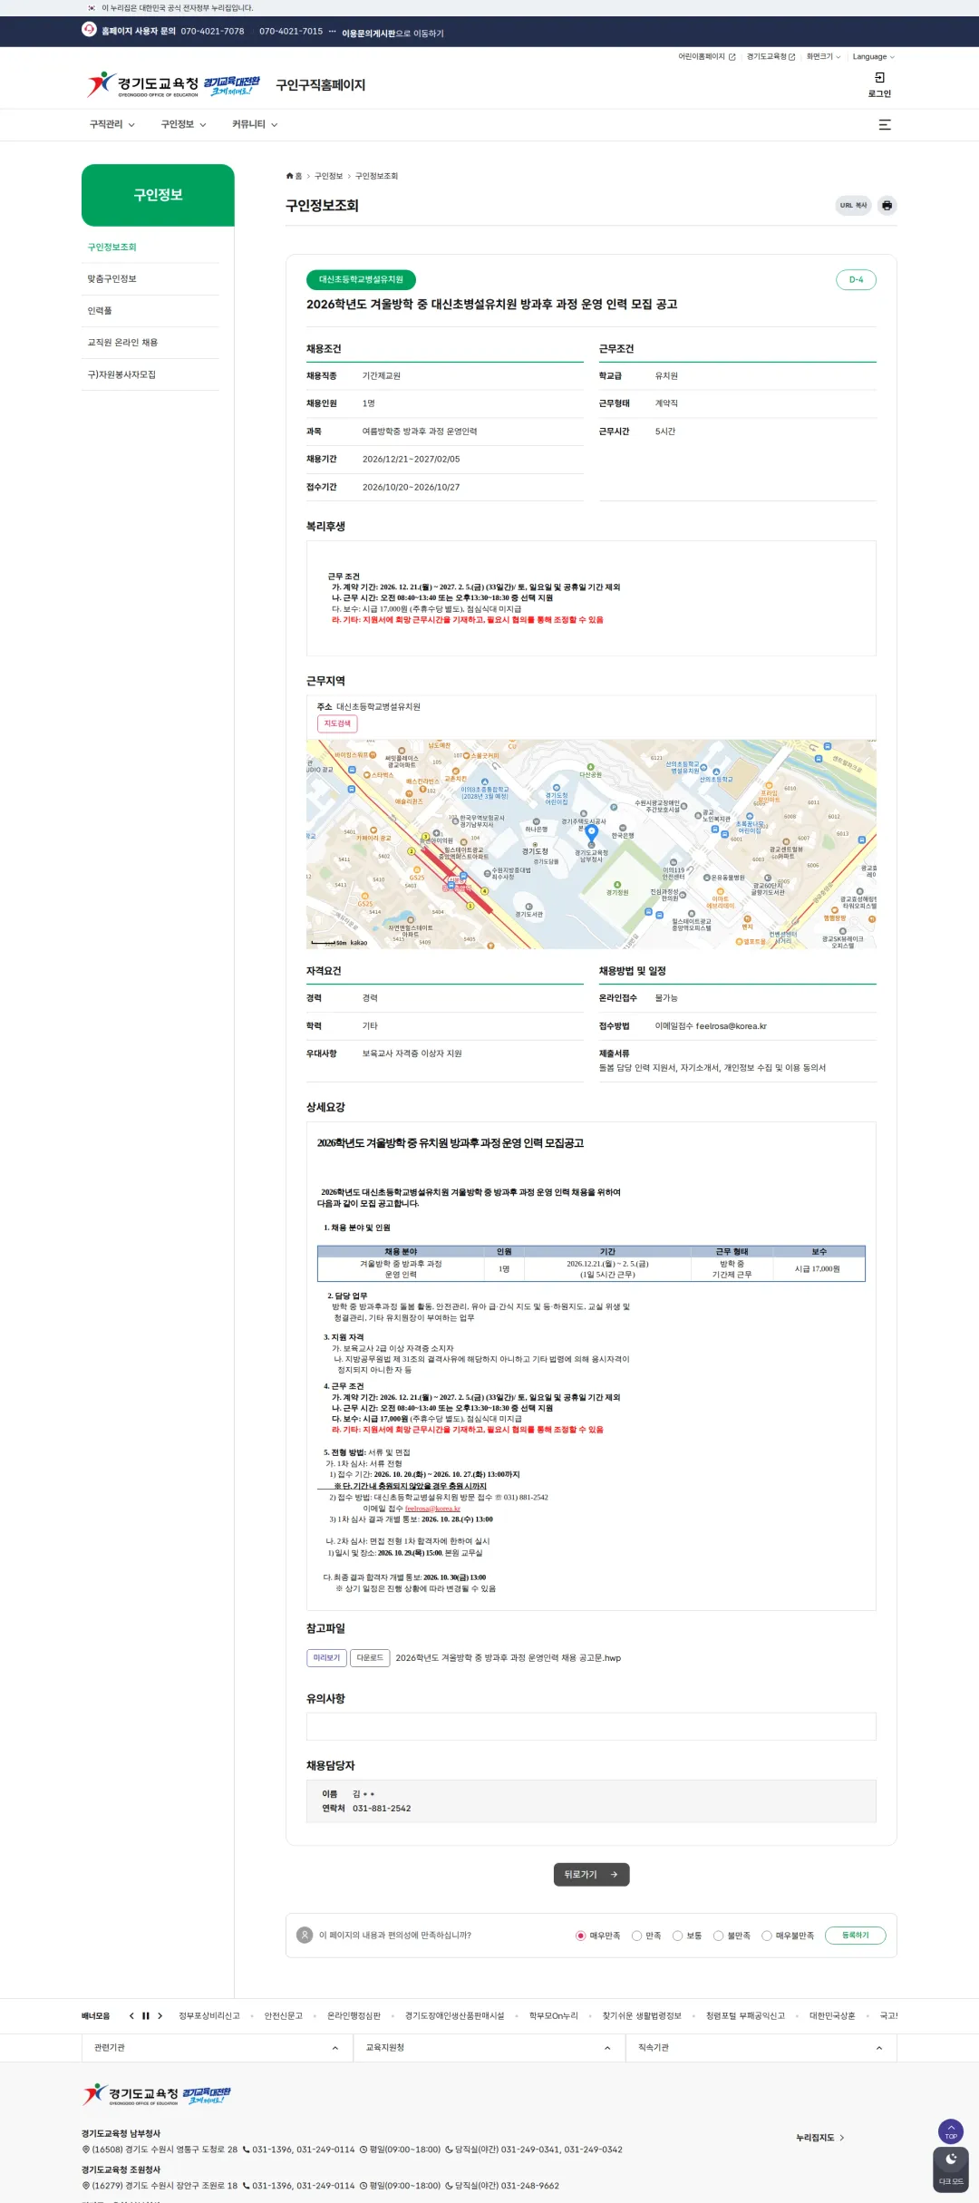Toggle 다크 모드 dark mode
Viewport: 979px width, 2203px height.
point(951,2170)
